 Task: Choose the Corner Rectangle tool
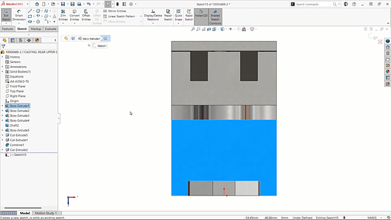30,16
